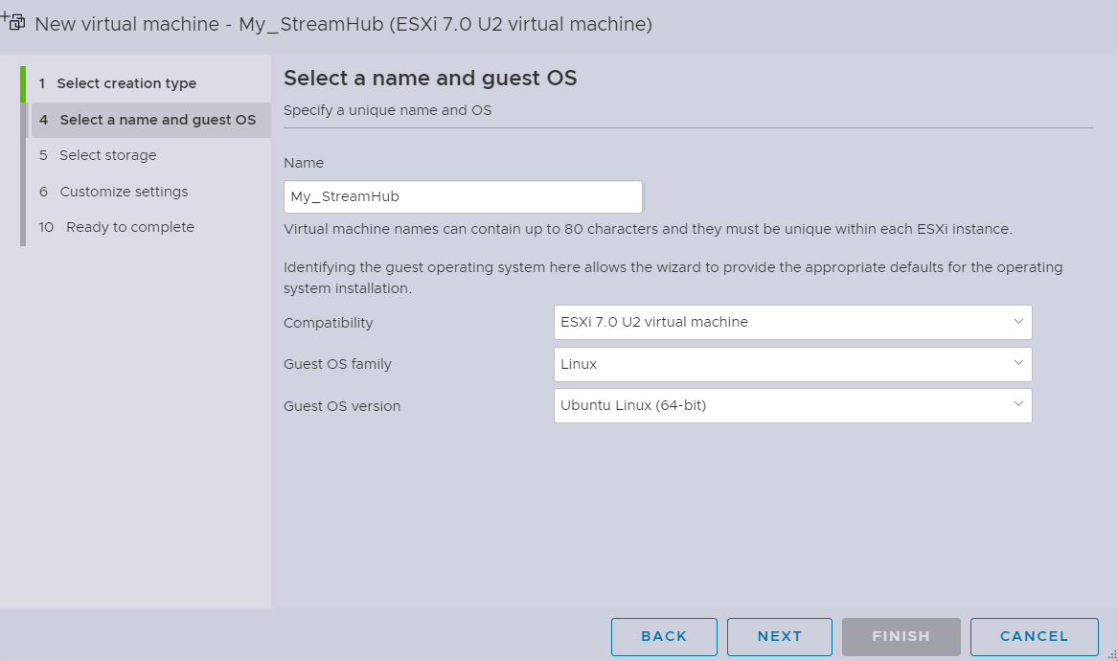Expand the dropdown showing Linux
1118x661 pixels.
click(x=791, y=364)
